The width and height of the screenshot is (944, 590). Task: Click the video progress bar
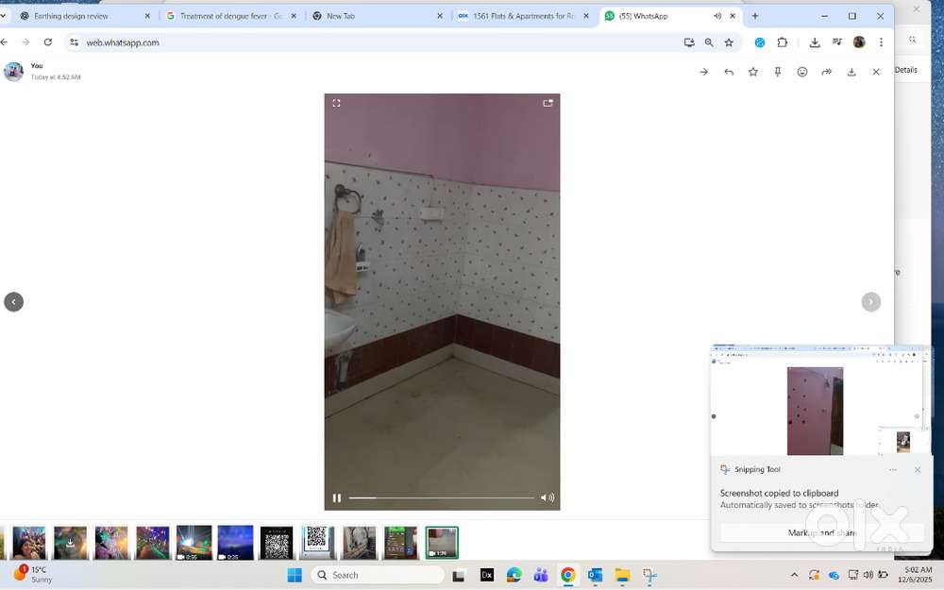point(441,497)
